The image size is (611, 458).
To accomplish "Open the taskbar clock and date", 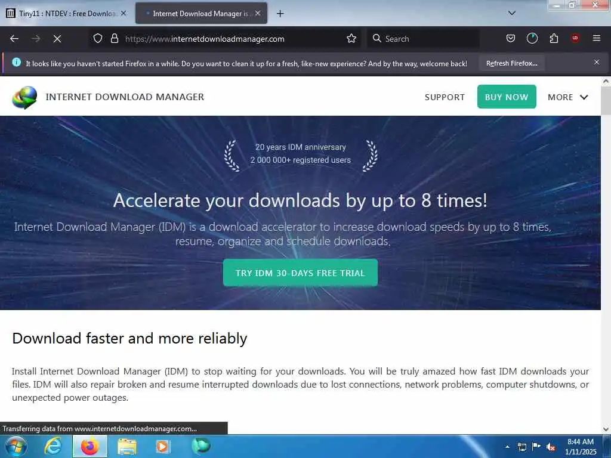I will coord(581,447).
